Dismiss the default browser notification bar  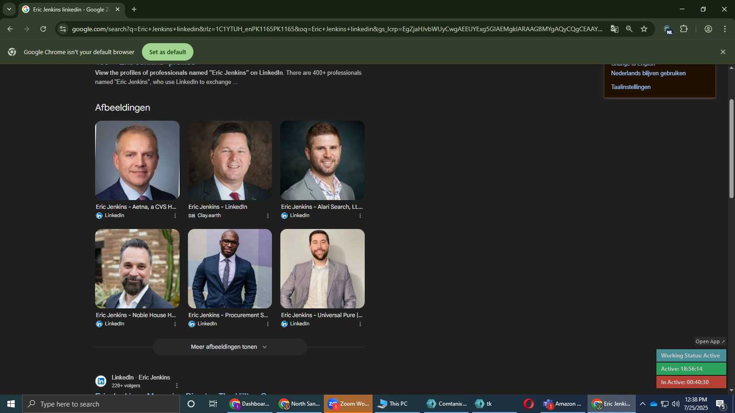tap(723, 52)
